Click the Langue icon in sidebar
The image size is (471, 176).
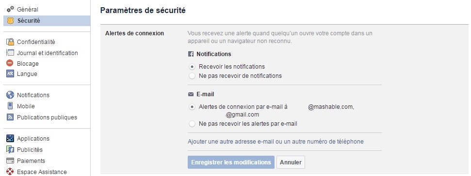pyautogui.click(x=10, y=73)
